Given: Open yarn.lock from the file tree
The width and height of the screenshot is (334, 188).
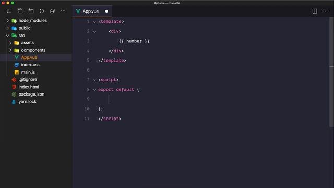Looking at the screenshot, I should click(x=27, y=102).
